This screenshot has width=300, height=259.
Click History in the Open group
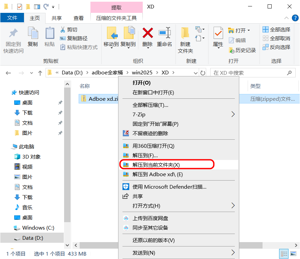(242, 50)
